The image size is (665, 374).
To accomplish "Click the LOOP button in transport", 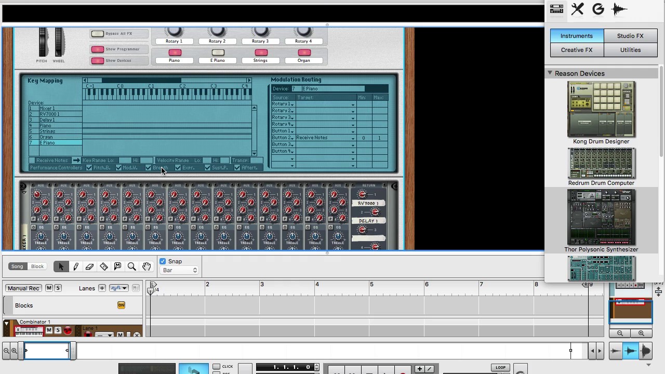I will (500, 367).
